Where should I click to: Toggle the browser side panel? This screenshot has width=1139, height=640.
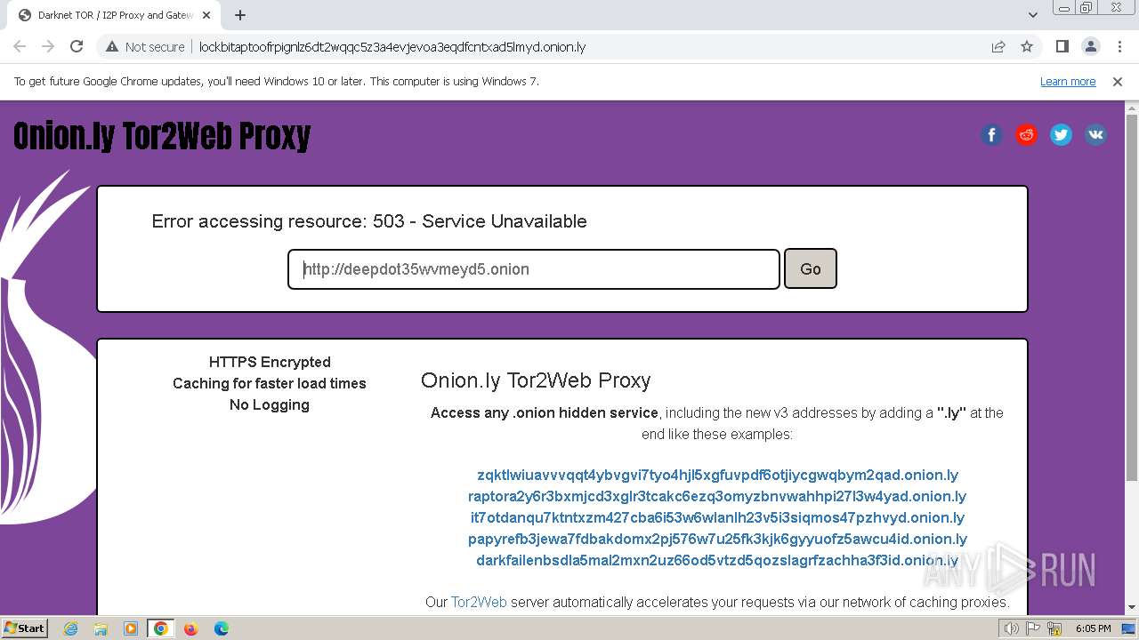(x=1062, y=47)
